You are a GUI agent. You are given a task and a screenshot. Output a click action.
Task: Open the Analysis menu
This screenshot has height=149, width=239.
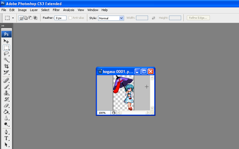click(68, 10)
